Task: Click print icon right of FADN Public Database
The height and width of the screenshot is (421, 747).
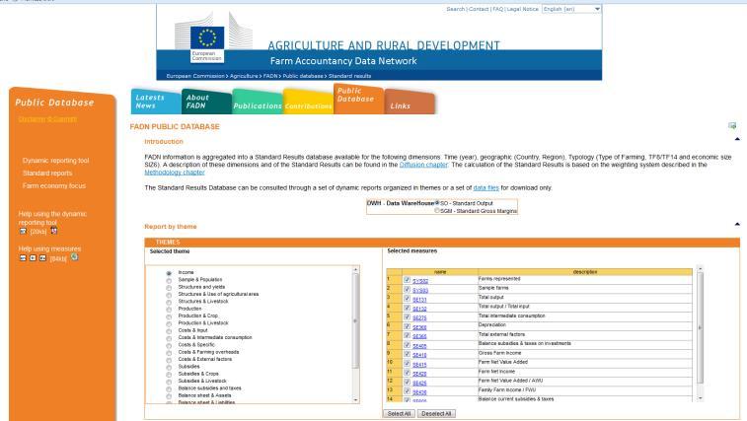Action: pyautogui.click(x=732, y=126)
